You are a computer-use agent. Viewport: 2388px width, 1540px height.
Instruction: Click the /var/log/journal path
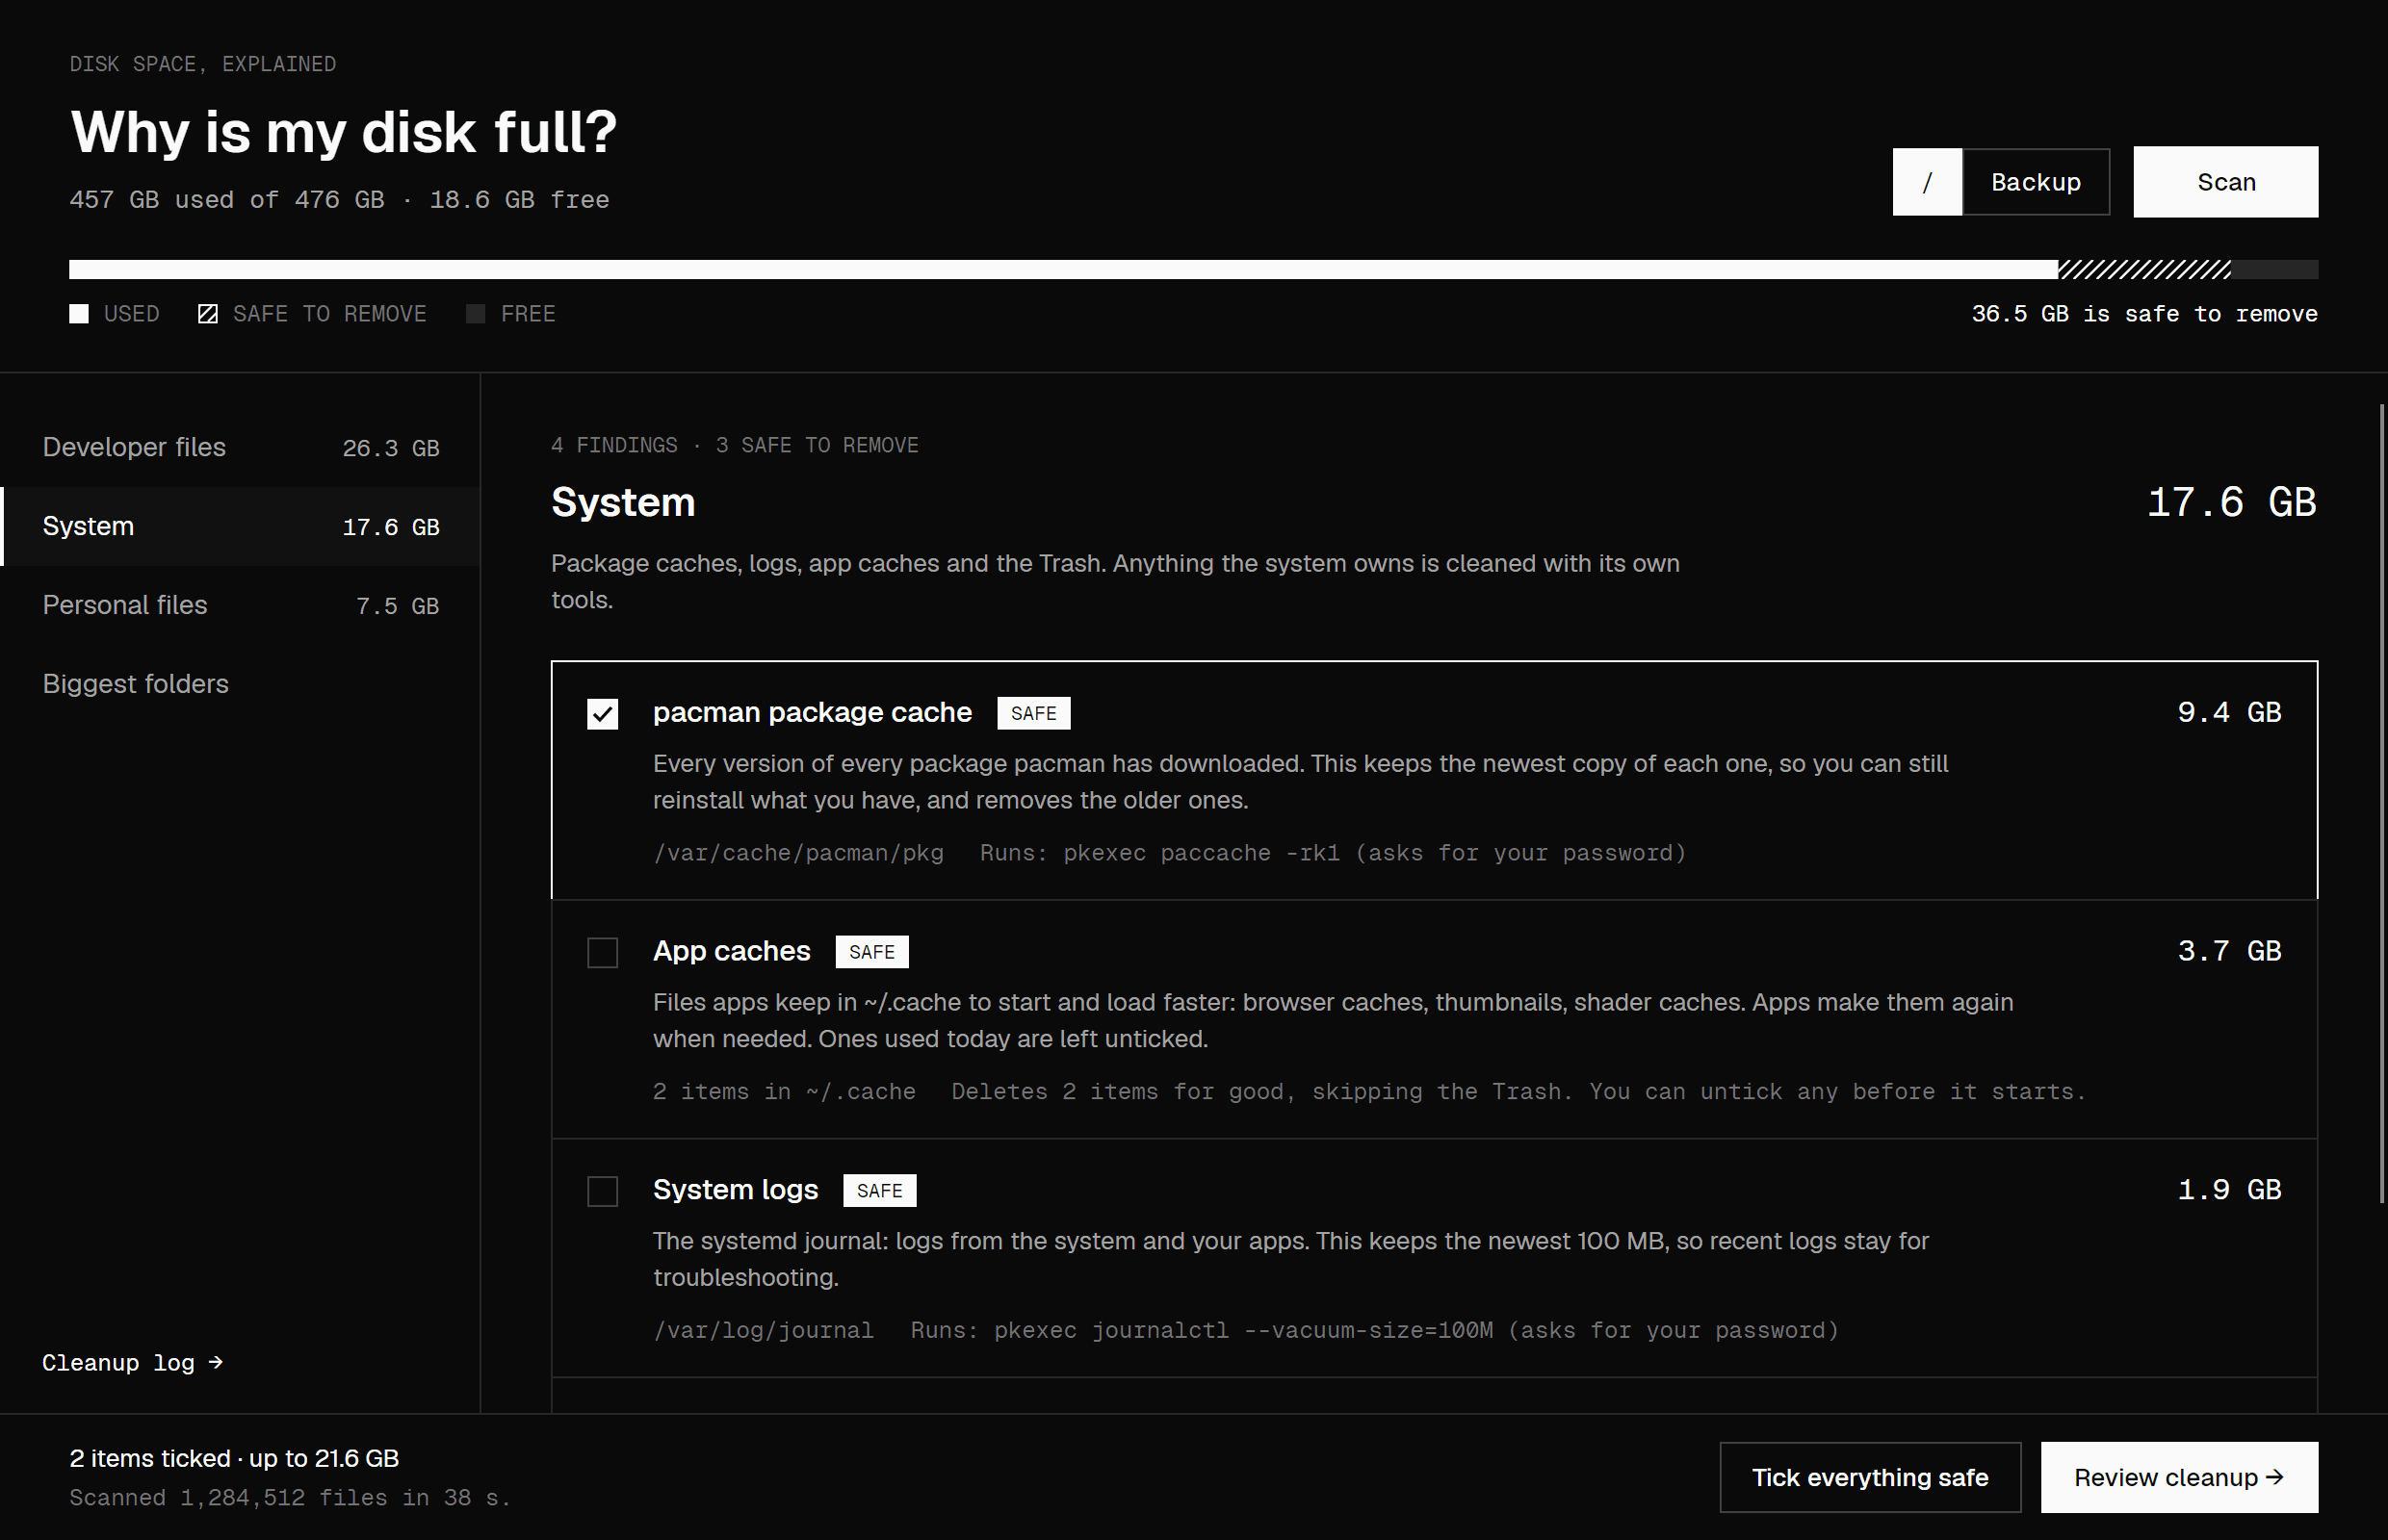tap(764, 1331)
